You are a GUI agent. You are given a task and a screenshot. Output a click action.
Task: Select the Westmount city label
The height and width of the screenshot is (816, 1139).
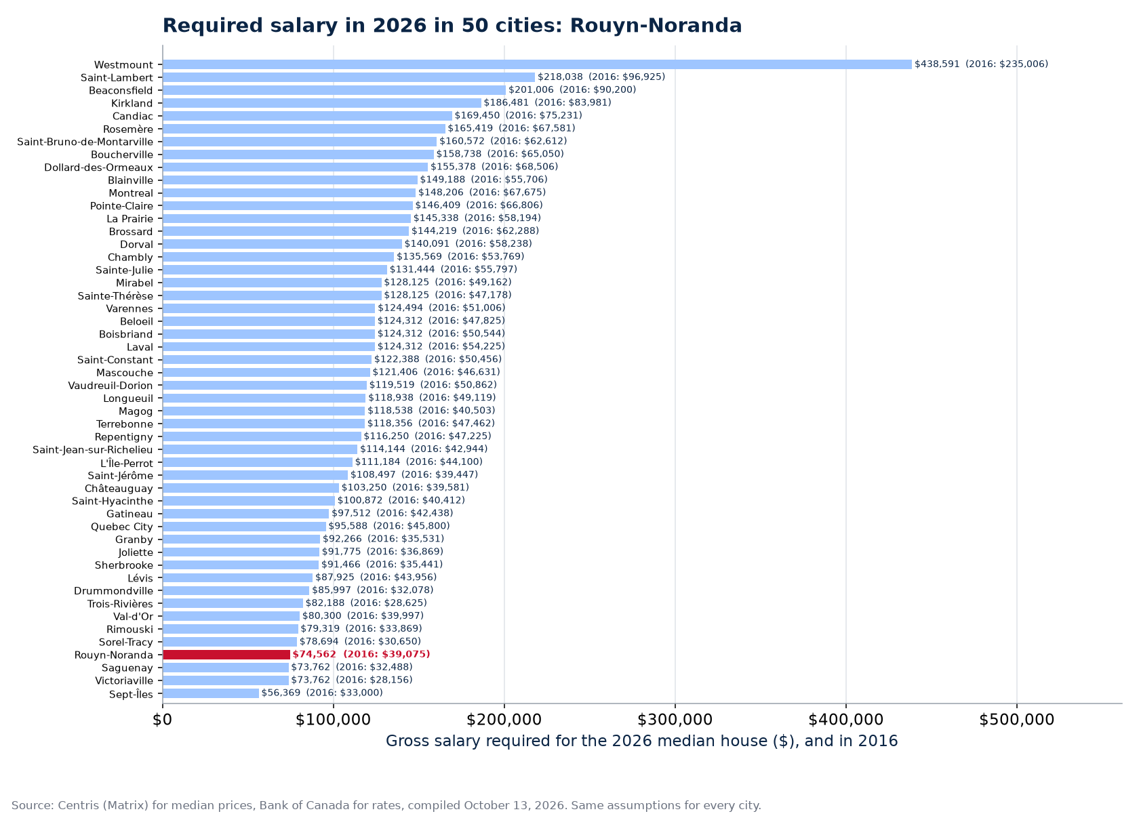click(x=123, y=65)
